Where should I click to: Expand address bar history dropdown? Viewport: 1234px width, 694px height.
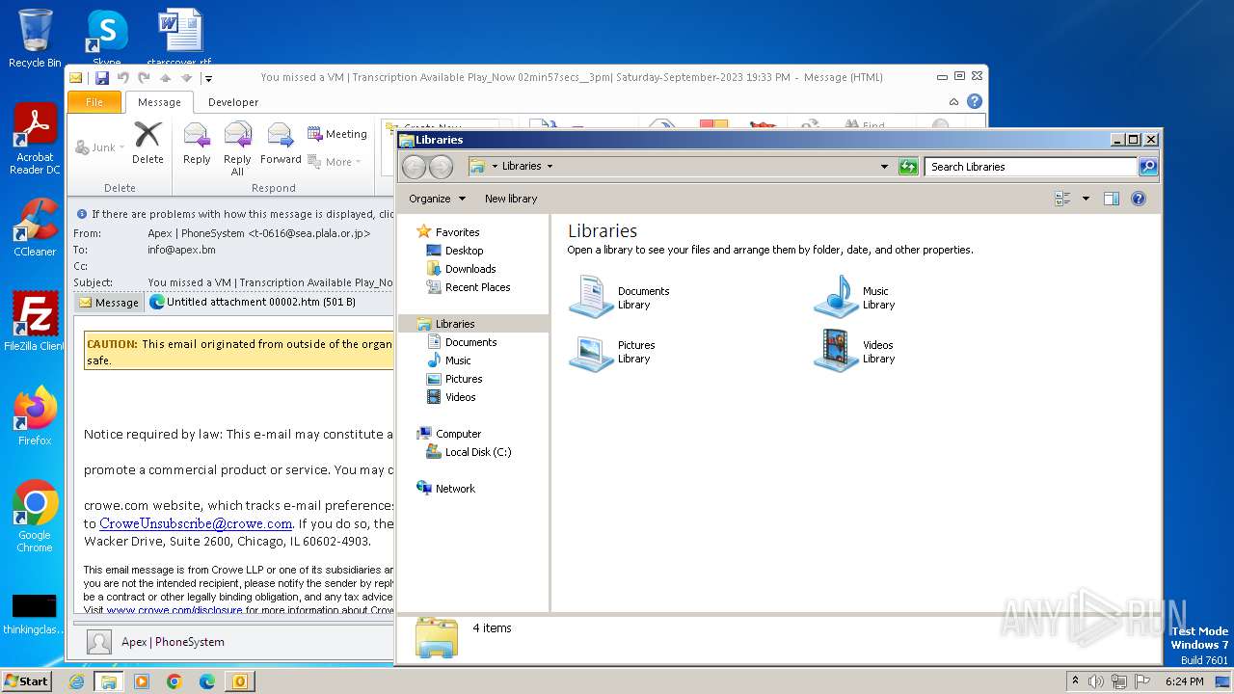coord(884,167)
